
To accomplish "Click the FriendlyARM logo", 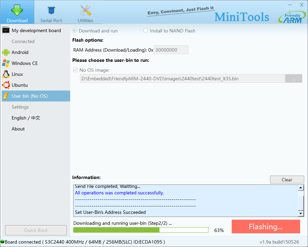I will (x=292, y=17).
